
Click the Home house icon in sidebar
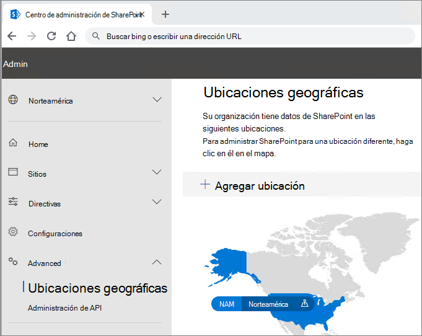point(13,143)
